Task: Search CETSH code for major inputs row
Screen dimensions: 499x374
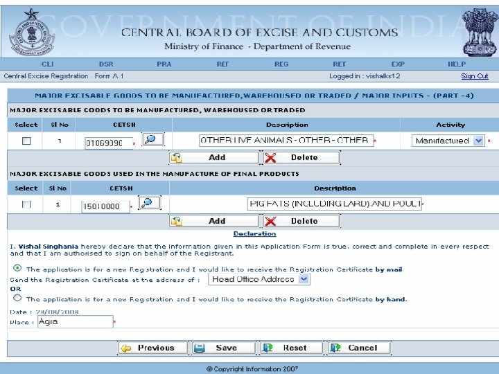Action: (149, 203)
